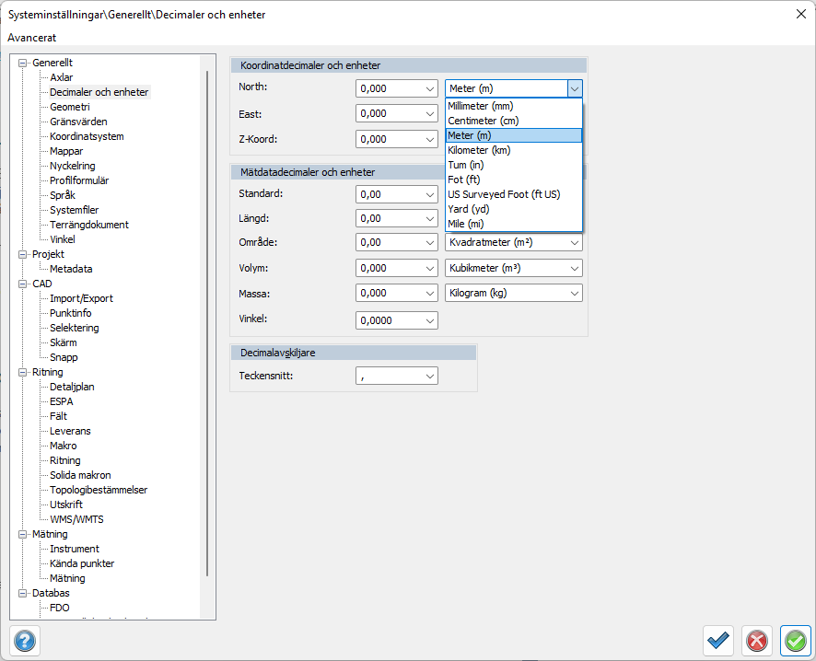Collapse the Generellt tree node
The height and width of the screenshot is (661, 816).
pyautogui.click(x=23, y=63)
